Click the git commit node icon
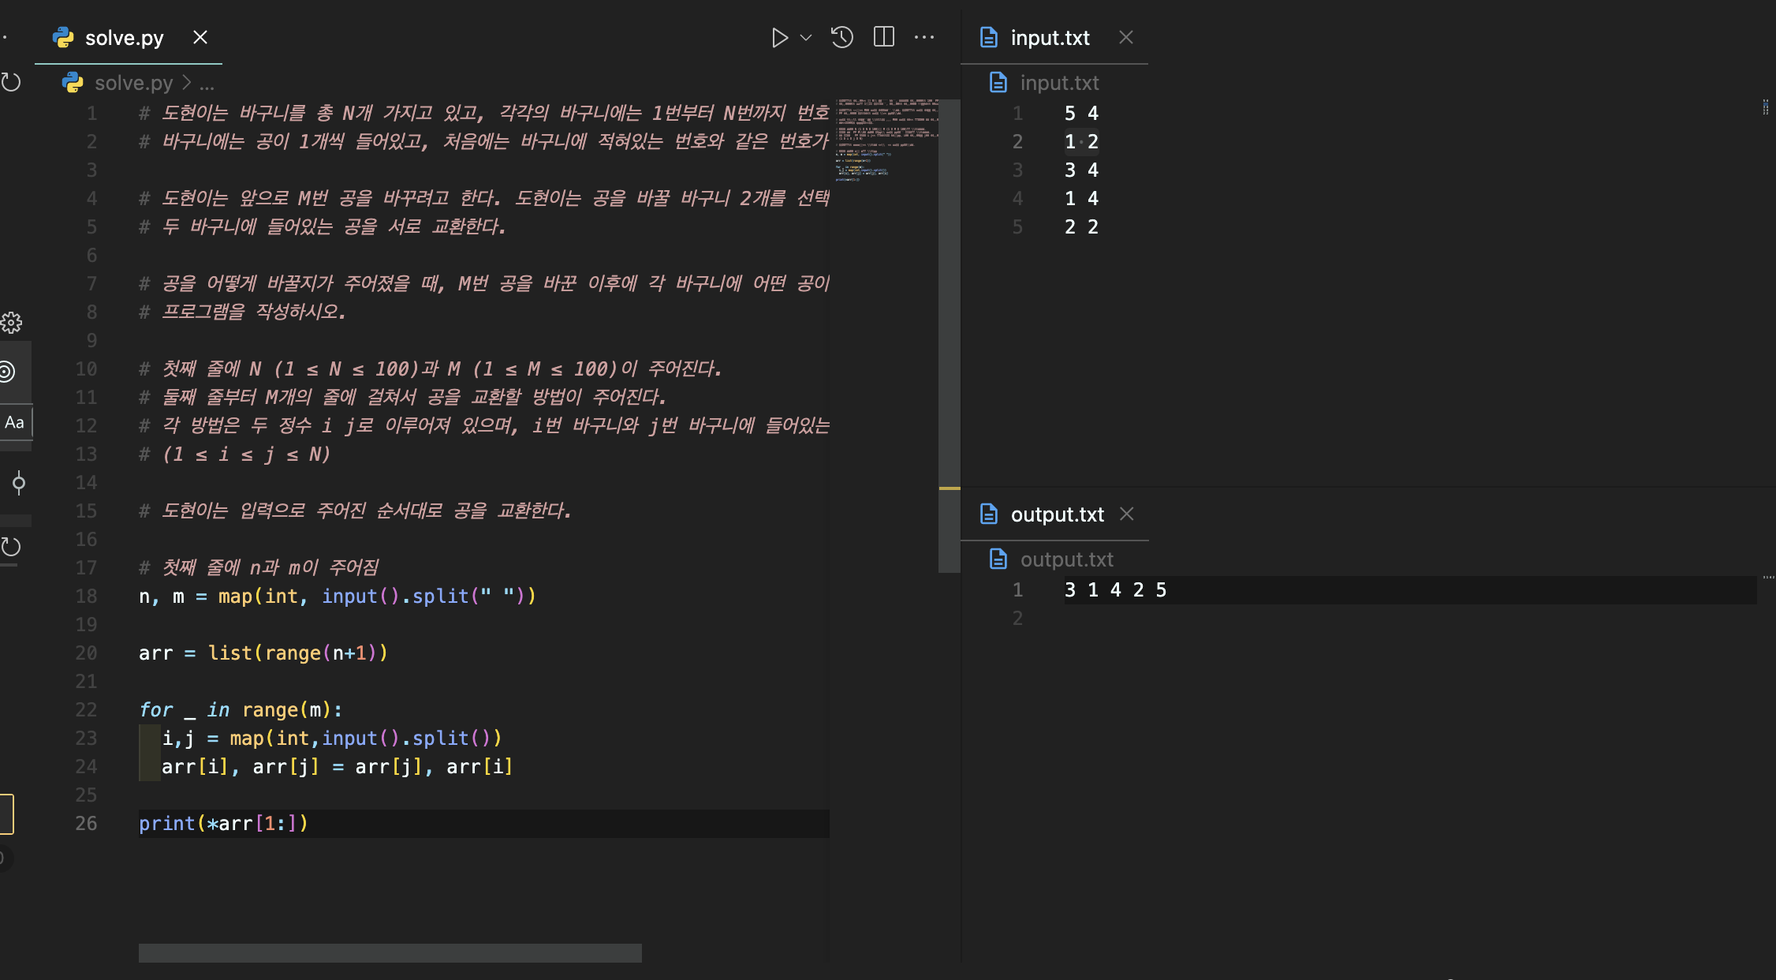1776x980 pixels. pyautogui.click(x=18, y=483)
